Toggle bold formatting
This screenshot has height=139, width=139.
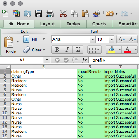coord(57,50)
